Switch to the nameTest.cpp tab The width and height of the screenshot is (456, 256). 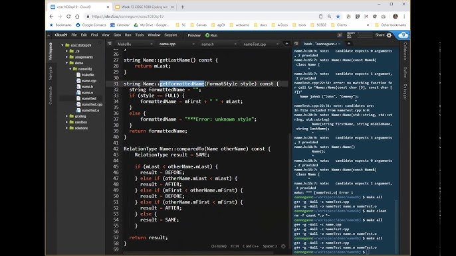coord(255,44)
